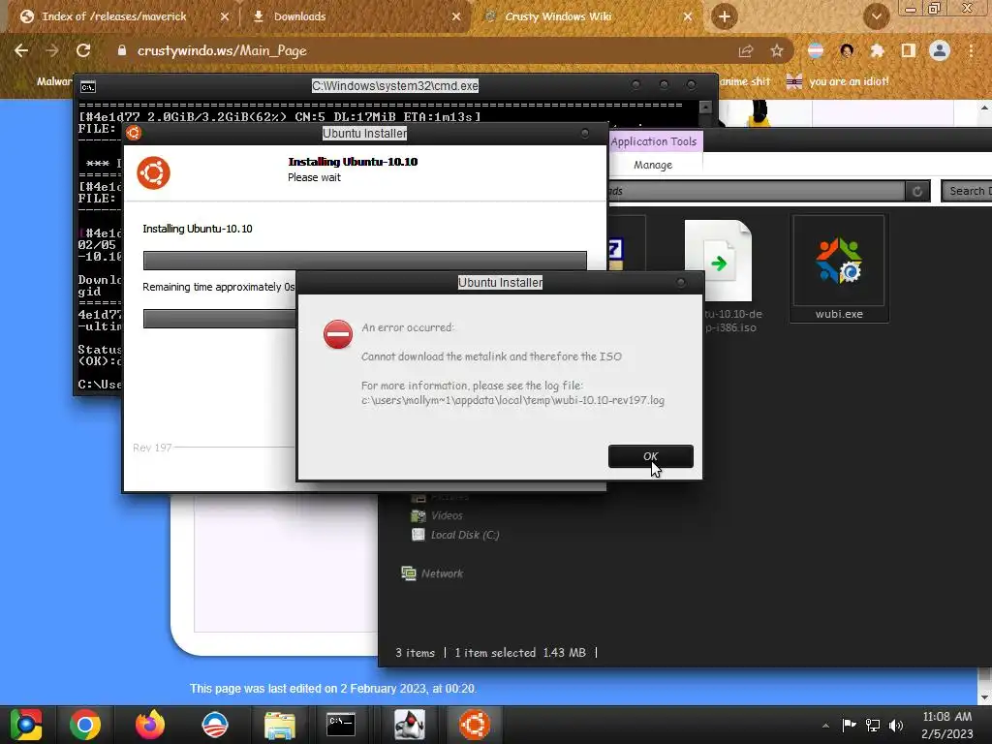Viewport: 992px width, 744px height.
Task: Click the red error stop icon in dialog
Action: pos(338,334)
